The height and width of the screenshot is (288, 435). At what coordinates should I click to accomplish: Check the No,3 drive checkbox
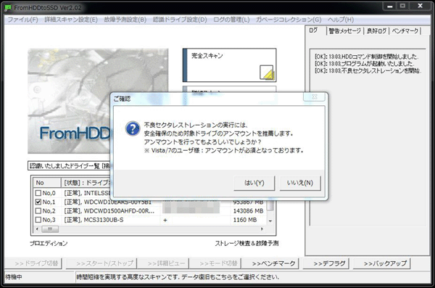point(38,220)
